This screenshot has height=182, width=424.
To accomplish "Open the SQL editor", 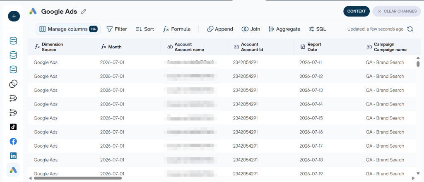I will (x=318, y=29).
